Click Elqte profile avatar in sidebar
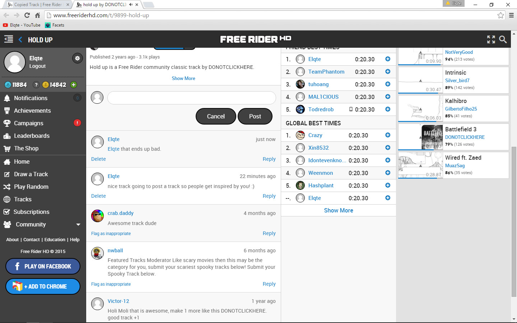Screen dimensions: 517x323 pos(15,62)
